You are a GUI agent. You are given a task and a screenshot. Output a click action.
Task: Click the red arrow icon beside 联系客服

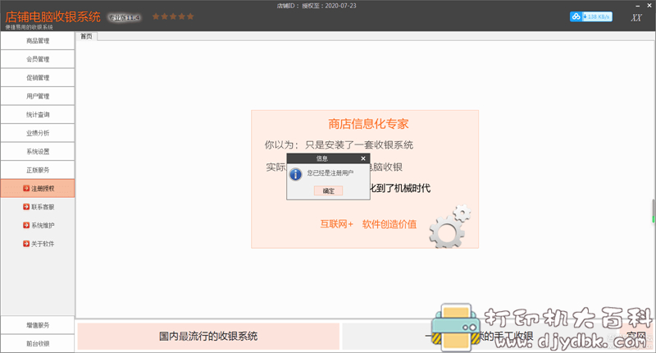pyautogui.click(x=26, y=207)
